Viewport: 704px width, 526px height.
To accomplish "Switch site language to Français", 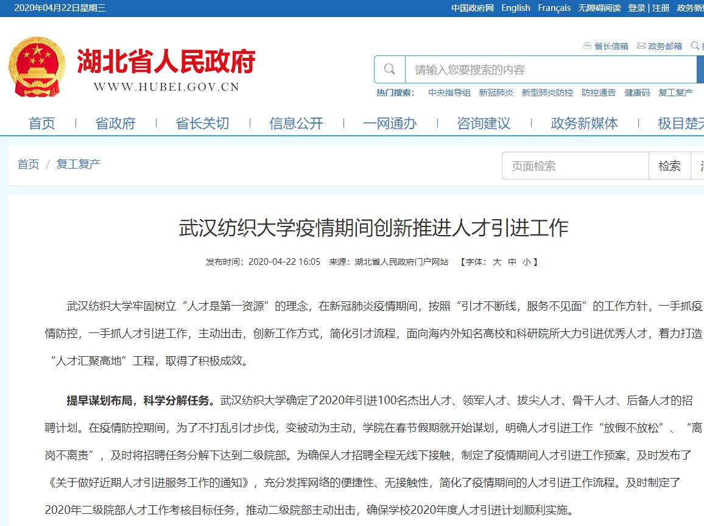I will coord(554,8).
